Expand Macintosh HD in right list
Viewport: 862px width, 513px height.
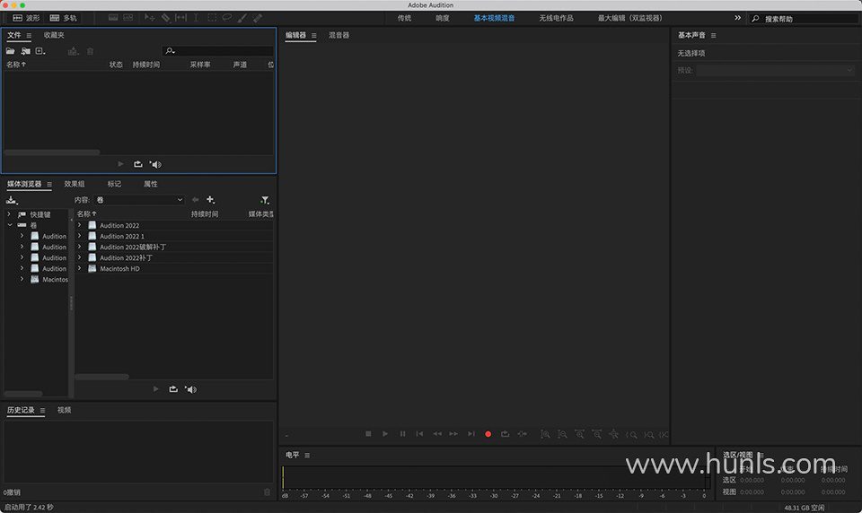pos(79,268)
